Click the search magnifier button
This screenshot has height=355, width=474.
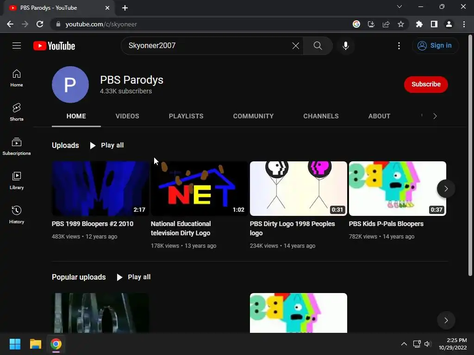(x=318, y=46)
